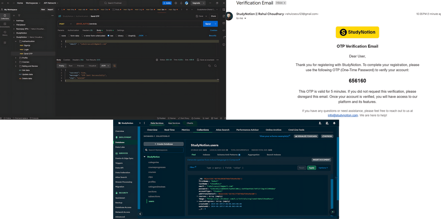Click the Insert Document button
This screenshot has width=441, height=219.
[321, 160]
